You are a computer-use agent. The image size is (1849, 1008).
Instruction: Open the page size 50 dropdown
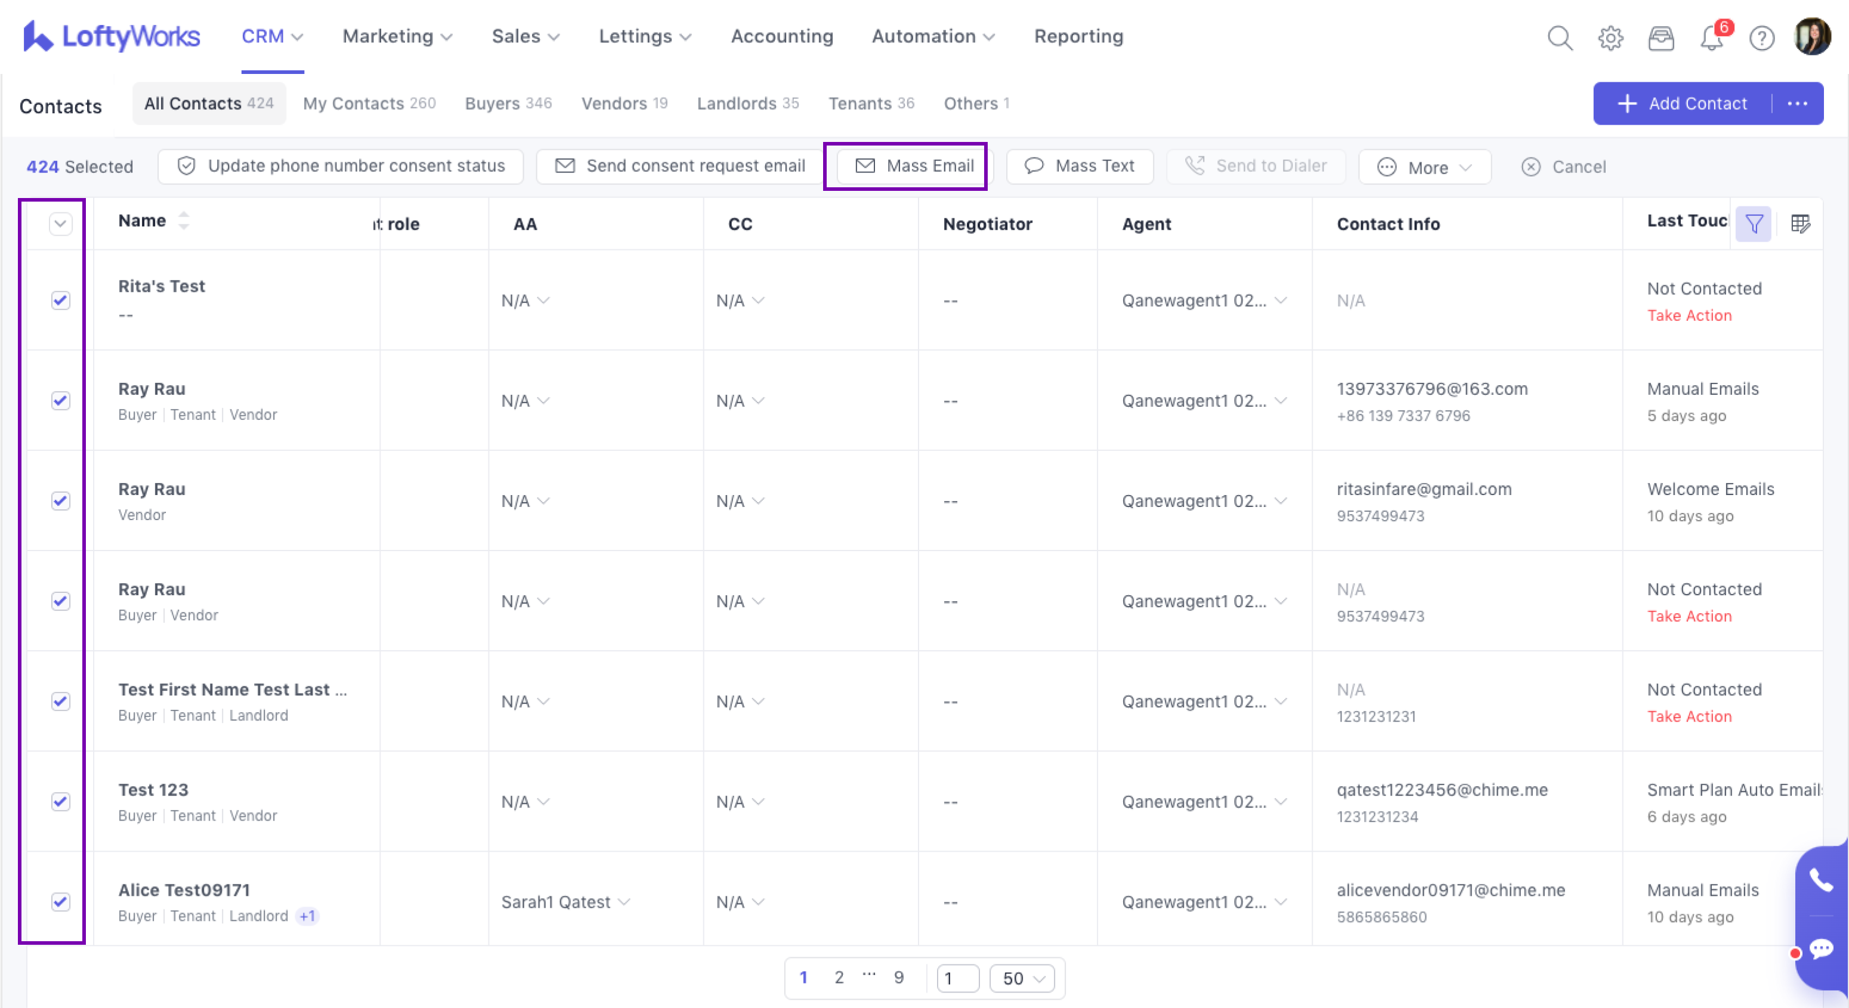[1022, 978]
